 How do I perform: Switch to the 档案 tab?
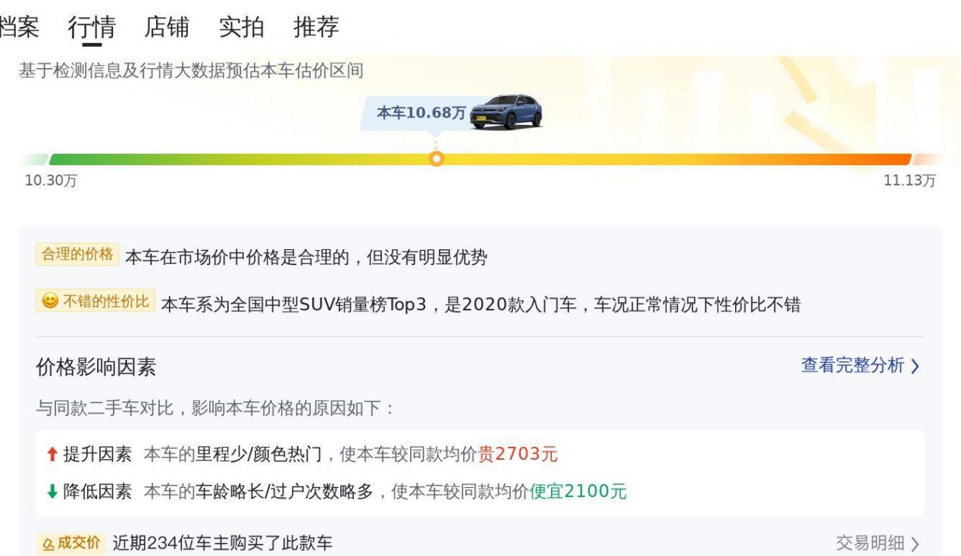coord(19,27)
